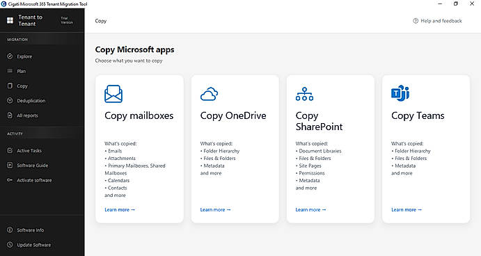Click the Attachments bullet text
Image resolution: width=481 pixels, height=256 pixels.
click(x=122, y=158)
